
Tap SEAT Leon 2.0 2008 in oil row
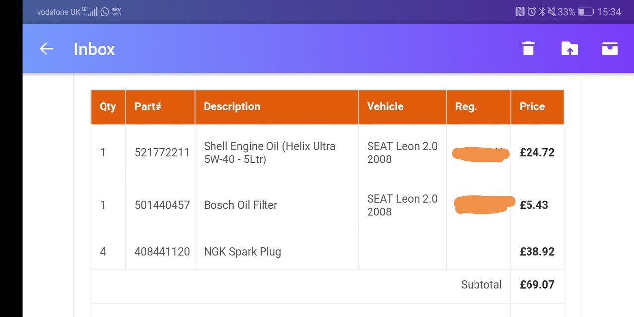402,153
